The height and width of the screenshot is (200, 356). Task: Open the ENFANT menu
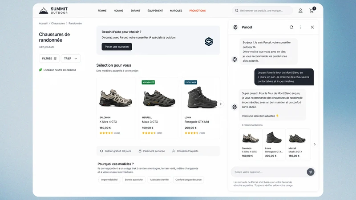point(136,11)
